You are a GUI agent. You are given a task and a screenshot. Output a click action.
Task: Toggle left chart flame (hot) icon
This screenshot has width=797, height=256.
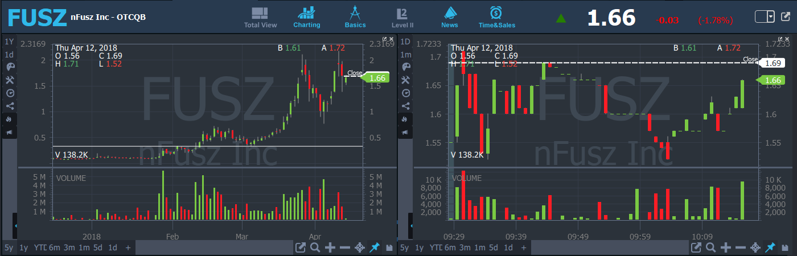tap(9, 119)
